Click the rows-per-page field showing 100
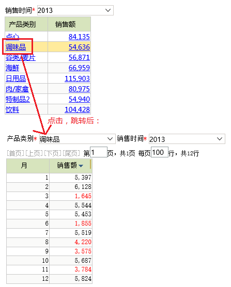The width and height of the screenshot is (231, 287). (160, 152)
